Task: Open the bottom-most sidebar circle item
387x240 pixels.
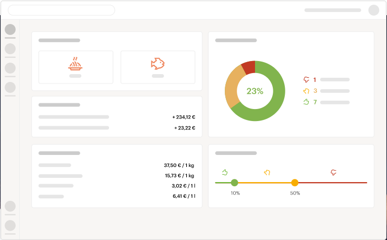Action: (x=10, y=225)
